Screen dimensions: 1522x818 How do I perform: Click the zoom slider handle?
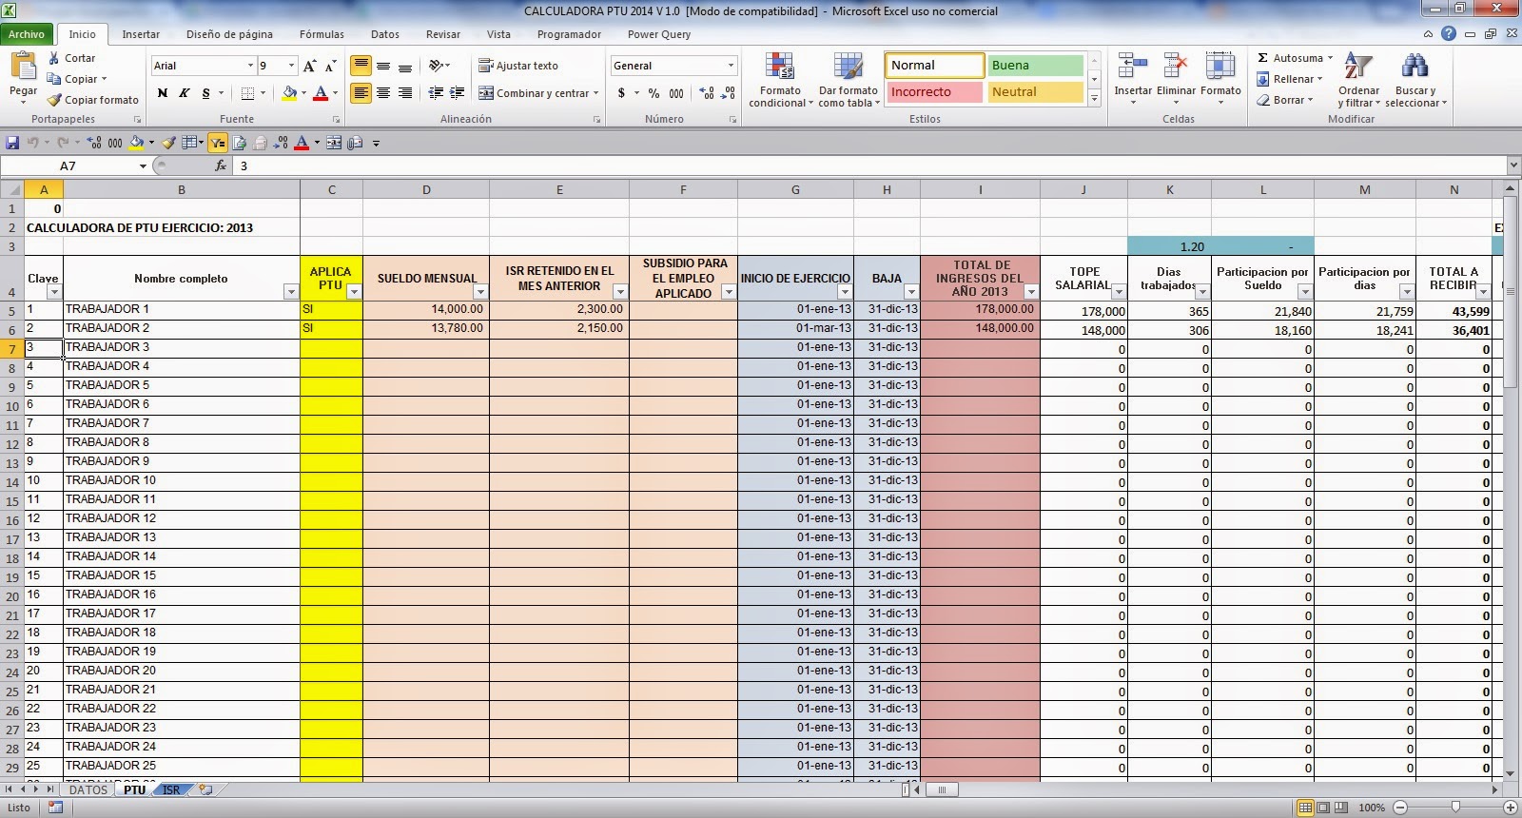tap(1455, 808)
